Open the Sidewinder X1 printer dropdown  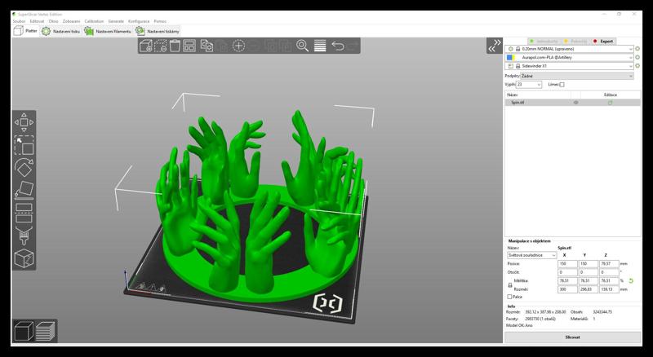pos(569,66)
